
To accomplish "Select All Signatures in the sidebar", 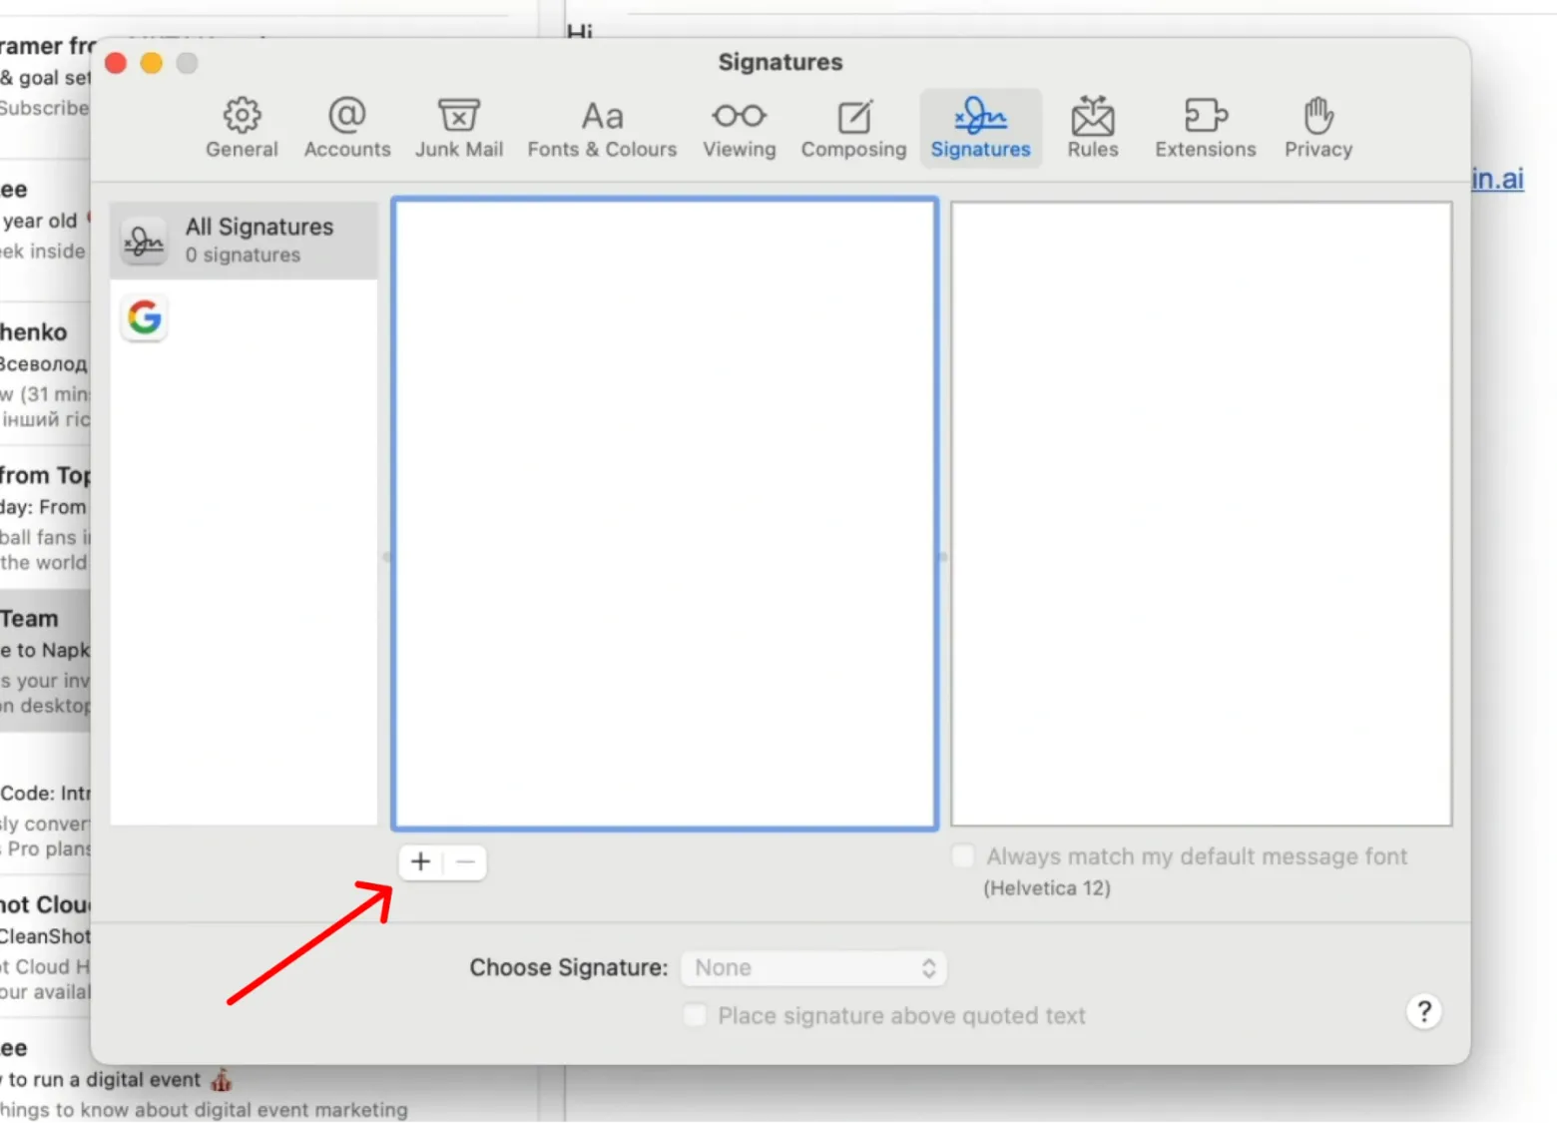I will click(244, 241).
